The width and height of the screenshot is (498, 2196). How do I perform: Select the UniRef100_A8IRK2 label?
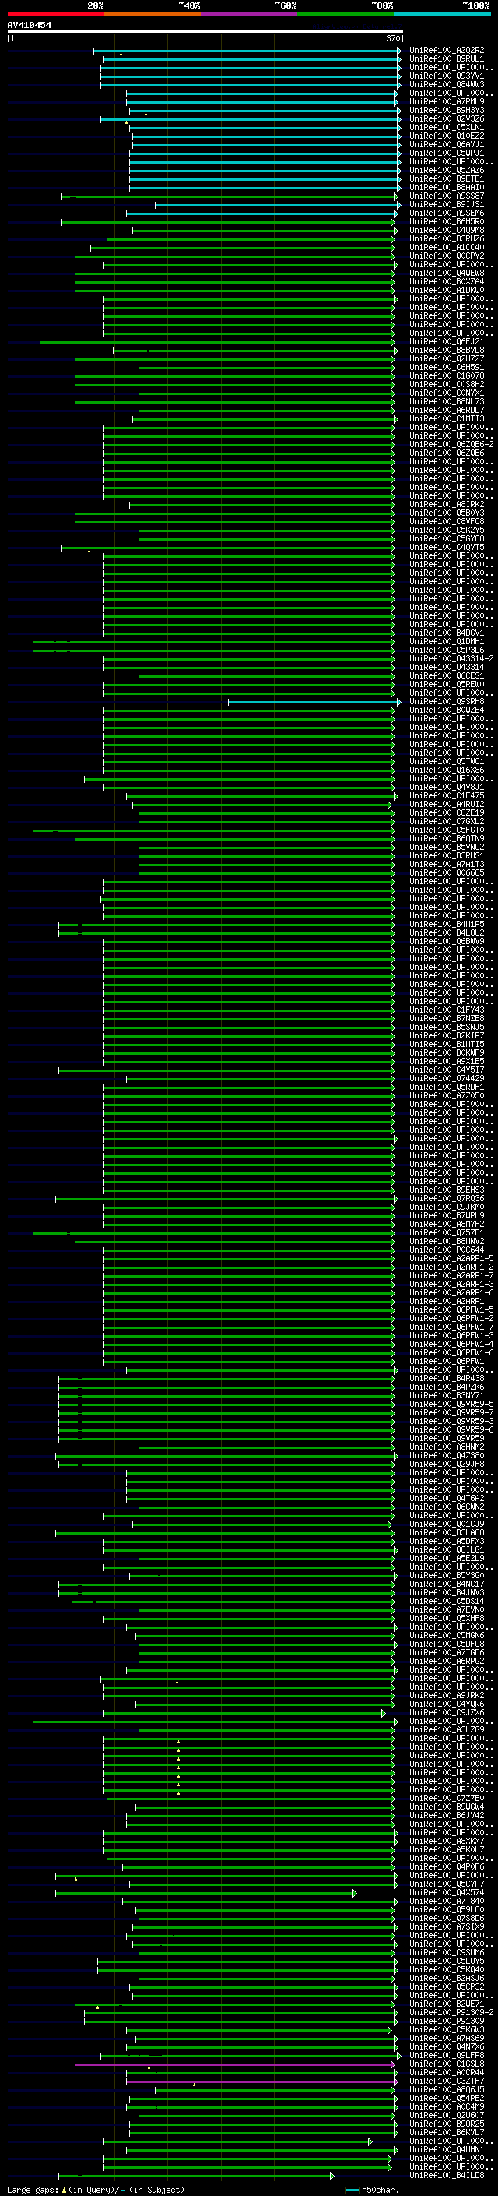click(x=447, y=505)
